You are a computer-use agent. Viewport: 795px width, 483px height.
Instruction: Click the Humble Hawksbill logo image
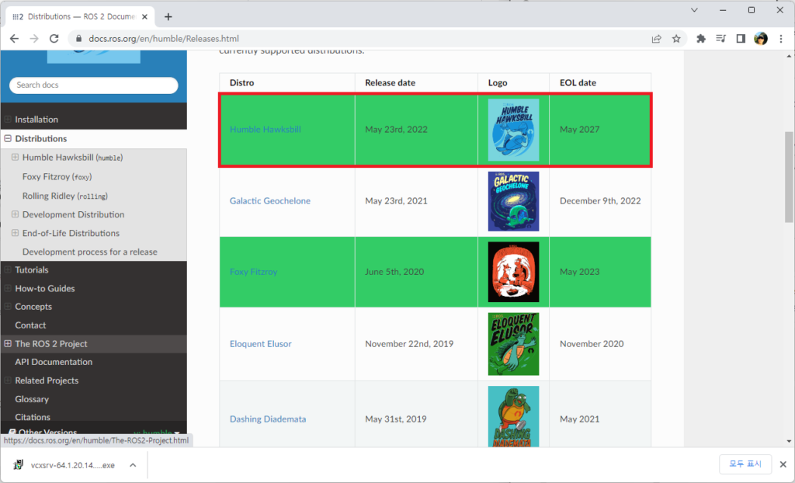(x=514, y=130)
